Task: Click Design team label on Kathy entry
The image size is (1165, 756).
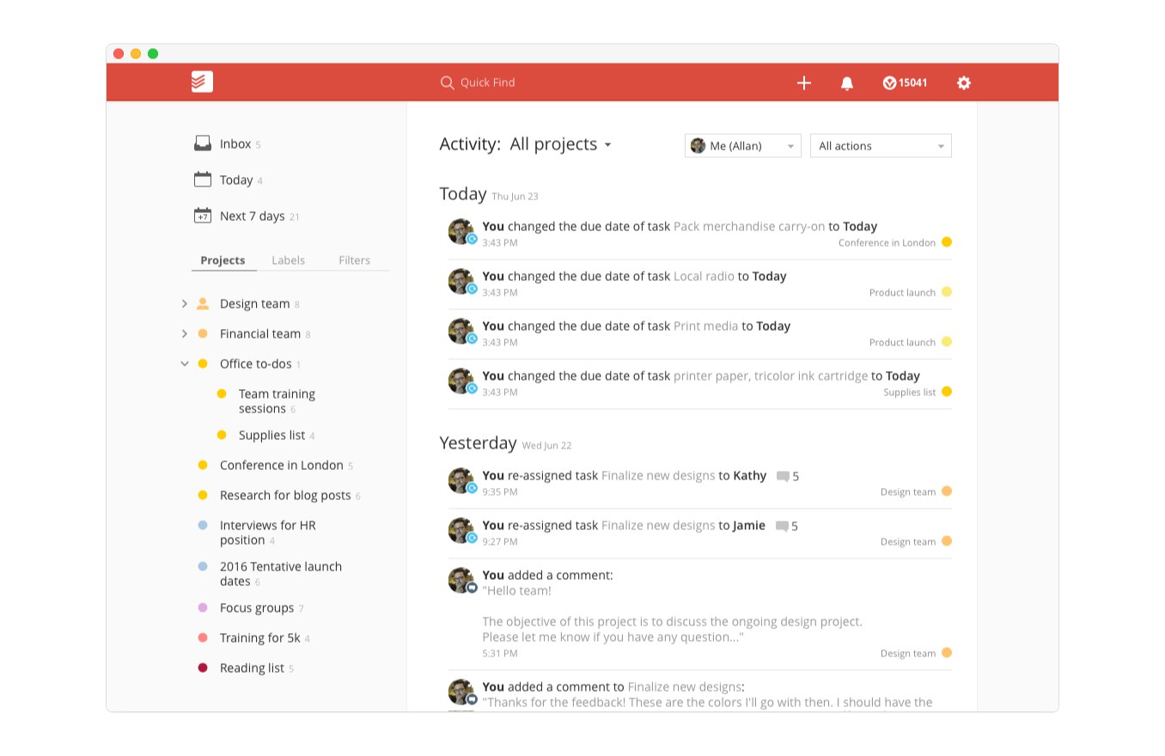Action: (x=908, y=492)
